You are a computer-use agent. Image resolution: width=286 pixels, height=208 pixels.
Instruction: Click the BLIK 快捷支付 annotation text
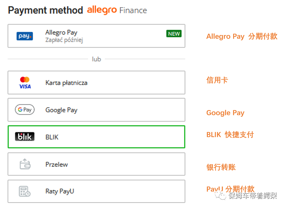click(x=230, y=134)
